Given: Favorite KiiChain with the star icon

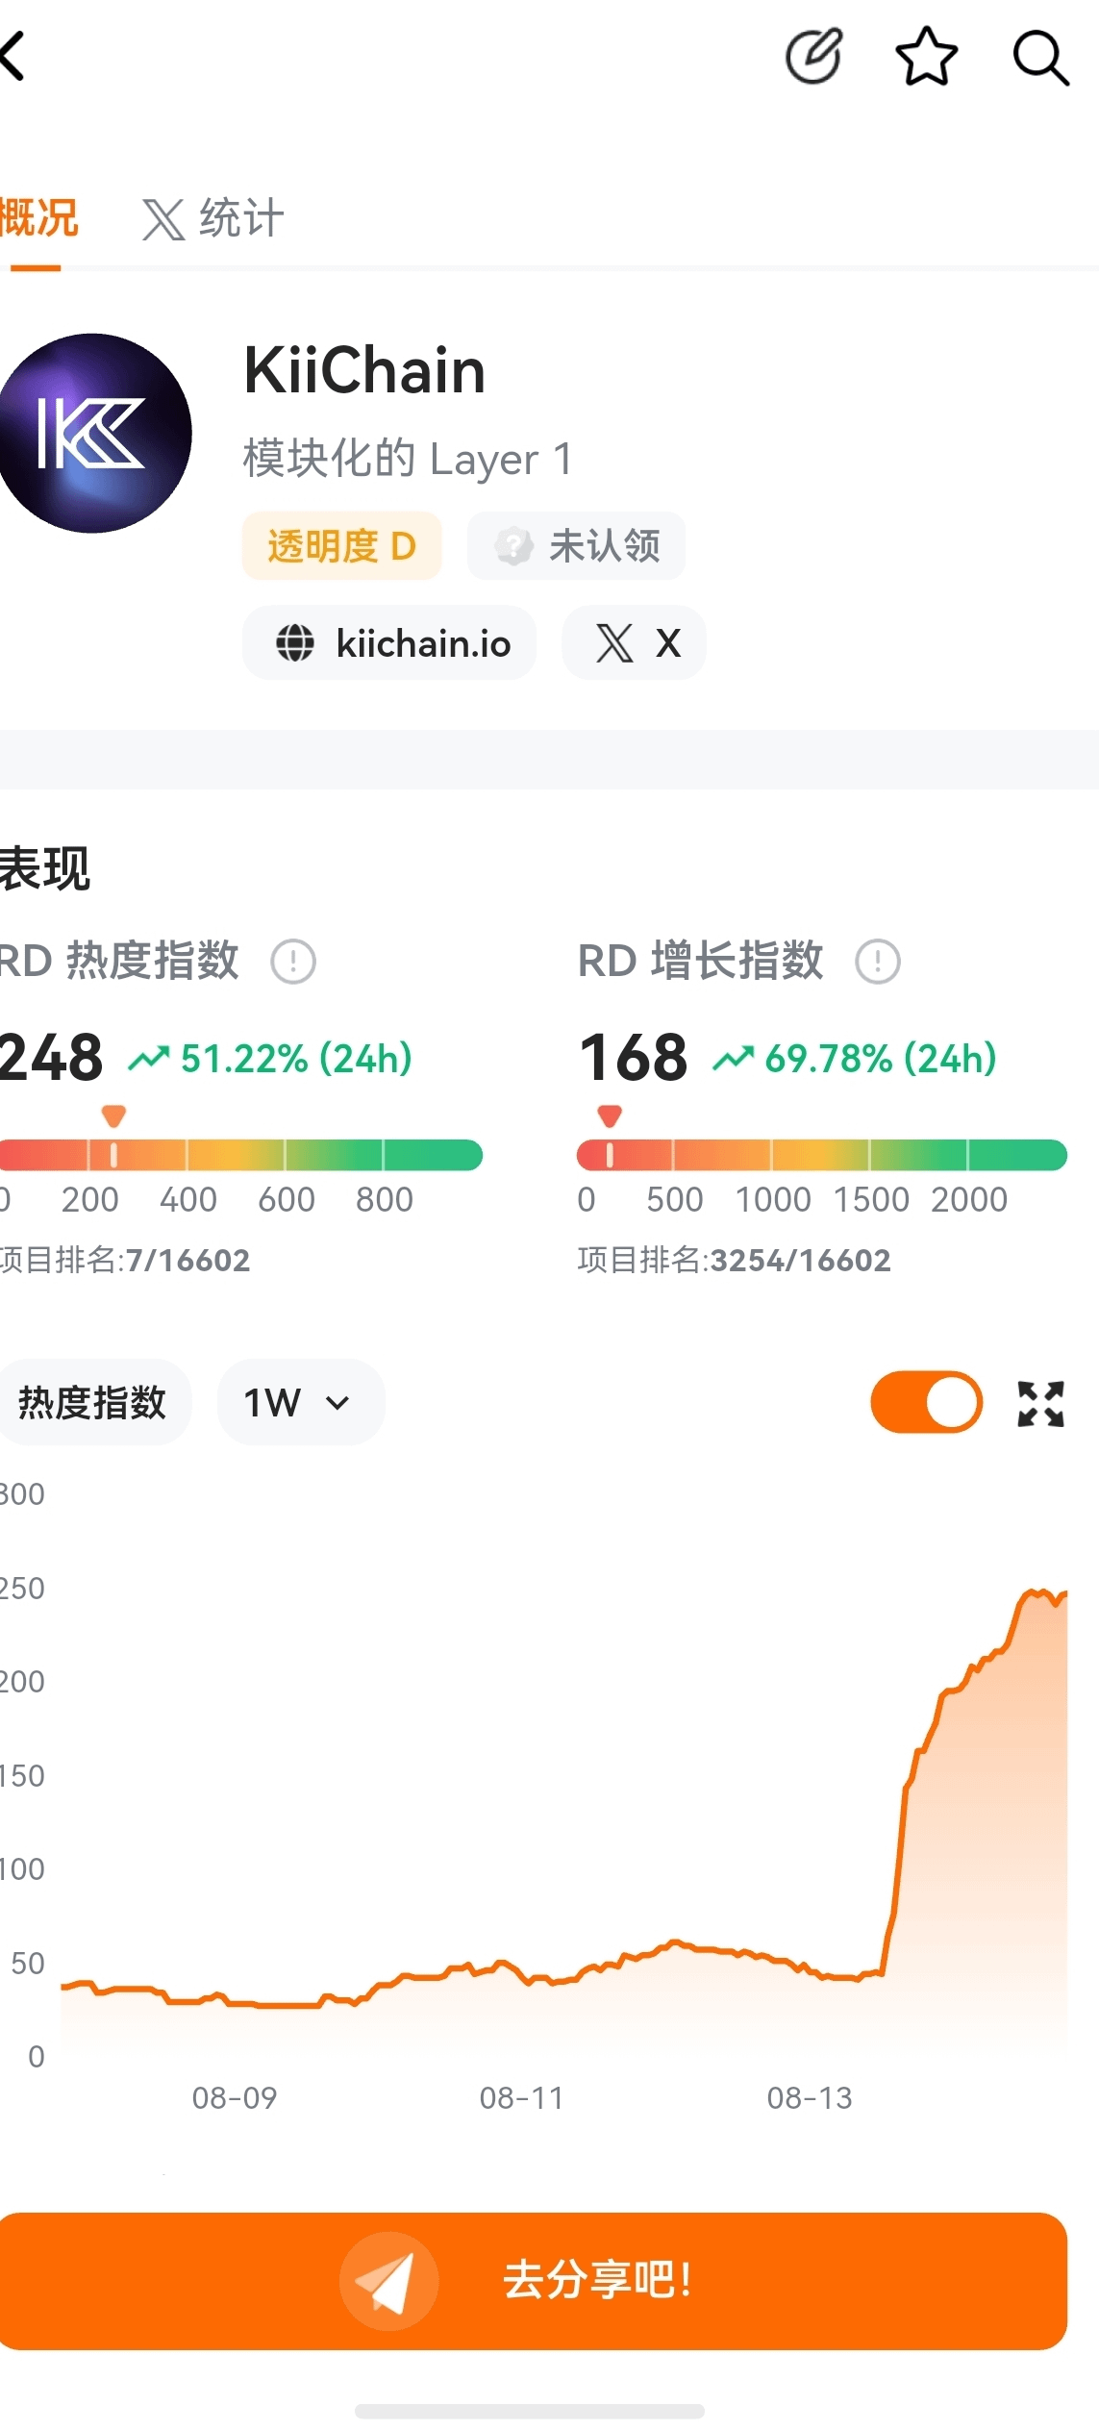Looking at the screenshot, I should click(x=926, y=56).
